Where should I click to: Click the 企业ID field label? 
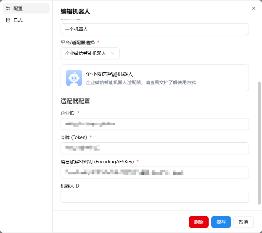click(67, 113)
